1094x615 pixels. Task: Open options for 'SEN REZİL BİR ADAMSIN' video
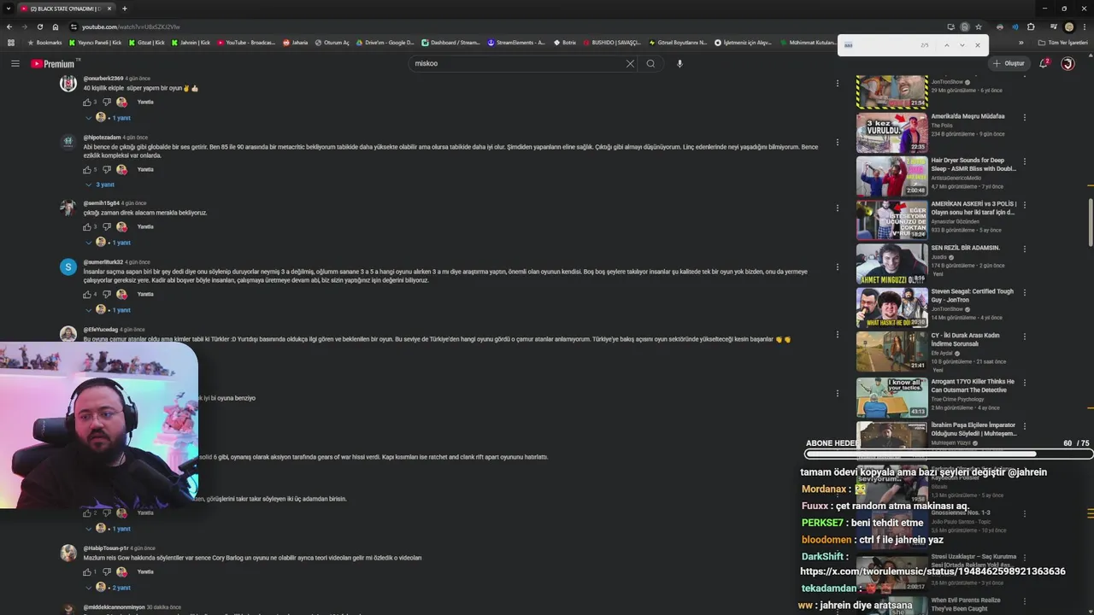coord(1025,249)
